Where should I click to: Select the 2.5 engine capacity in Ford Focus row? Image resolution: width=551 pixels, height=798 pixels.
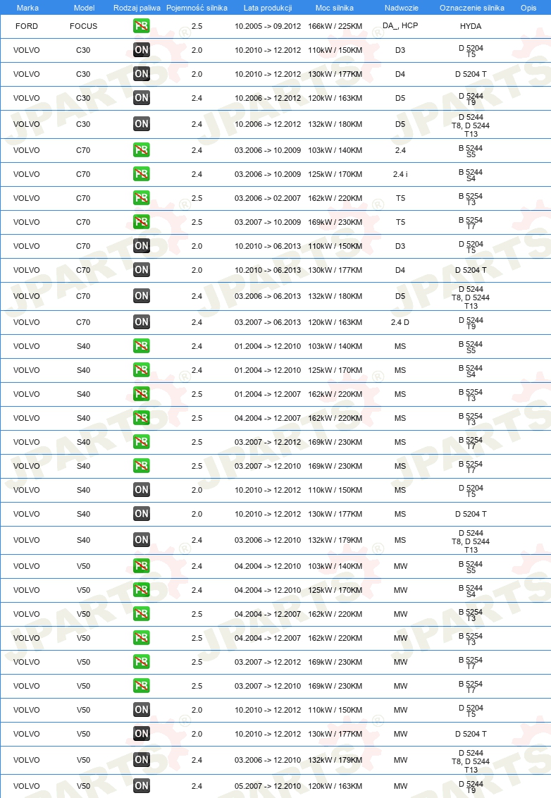(197, 26)
